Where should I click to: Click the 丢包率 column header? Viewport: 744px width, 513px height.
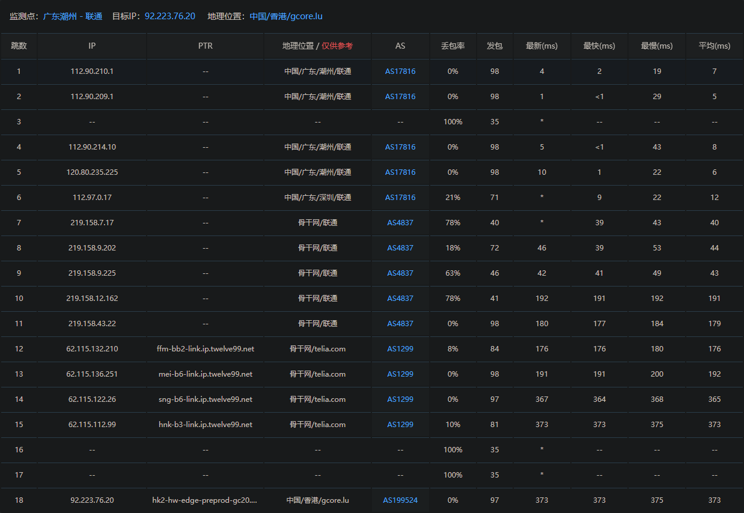[453, 46]
